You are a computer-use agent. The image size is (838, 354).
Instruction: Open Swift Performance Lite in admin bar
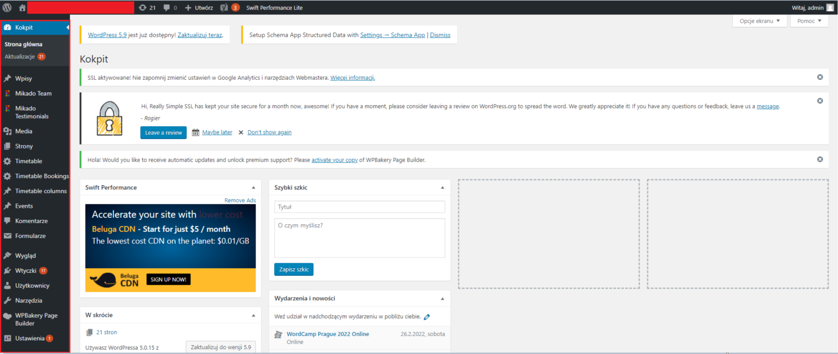point(274,8)
